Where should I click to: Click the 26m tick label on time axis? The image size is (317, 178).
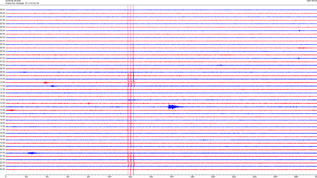[275, 177]
